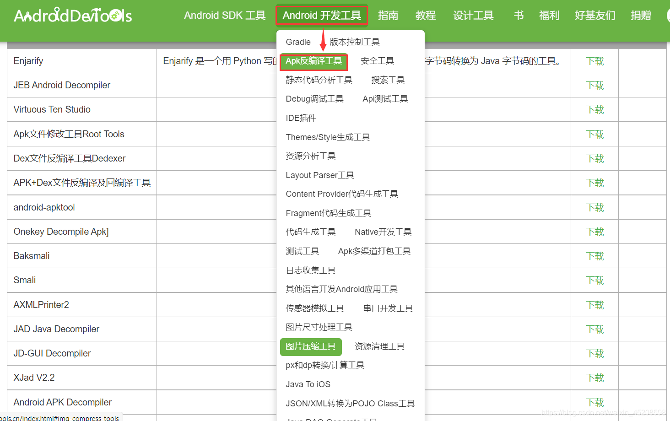Select Layout Parser工具 menu entry

pyautogui.click(x=320, y=175)
